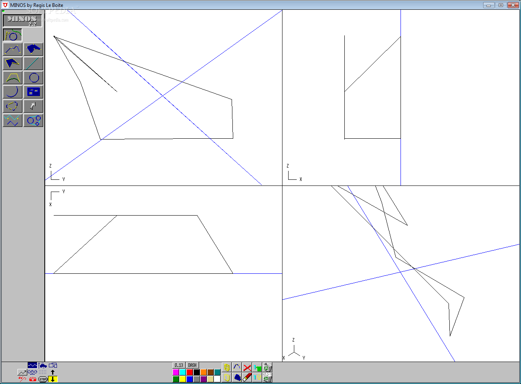This screenshot has height=384, width=521.
Task: Pick the teal color swatch
Action: tap(217, 372)
